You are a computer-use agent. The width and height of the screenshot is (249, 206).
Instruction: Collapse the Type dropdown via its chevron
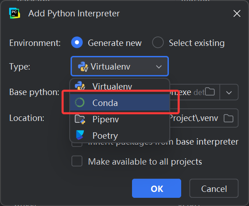point(159,66)
